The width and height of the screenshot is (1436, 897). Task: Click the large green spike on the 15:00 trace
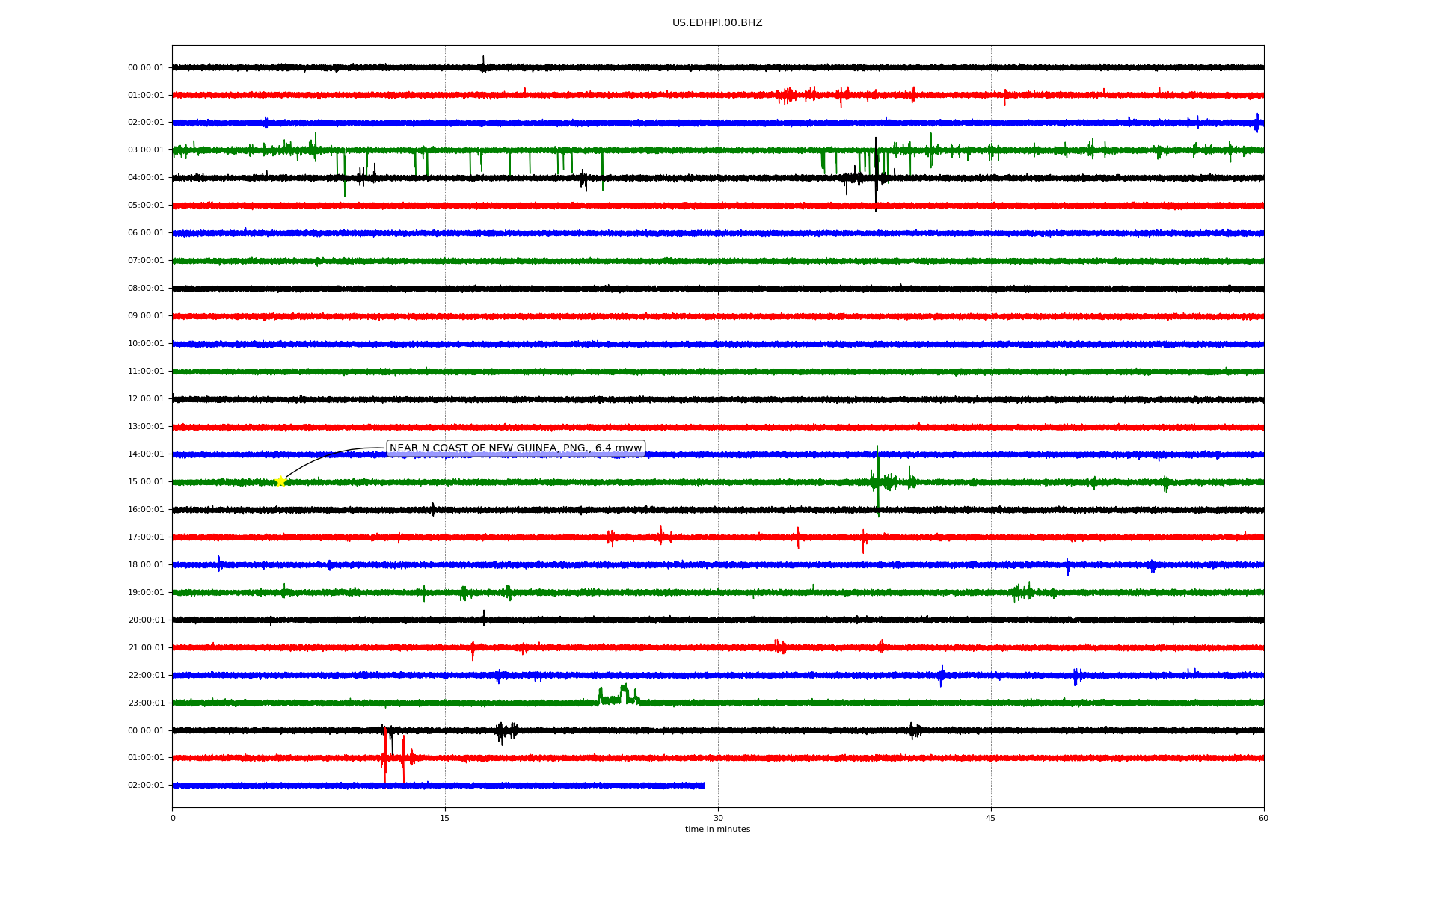877,481
